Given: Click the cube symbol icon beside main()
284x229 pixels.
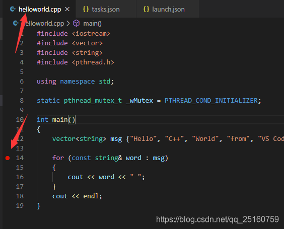Looking at the screenshot, I should pyautogui.click(x=76, y=23).
